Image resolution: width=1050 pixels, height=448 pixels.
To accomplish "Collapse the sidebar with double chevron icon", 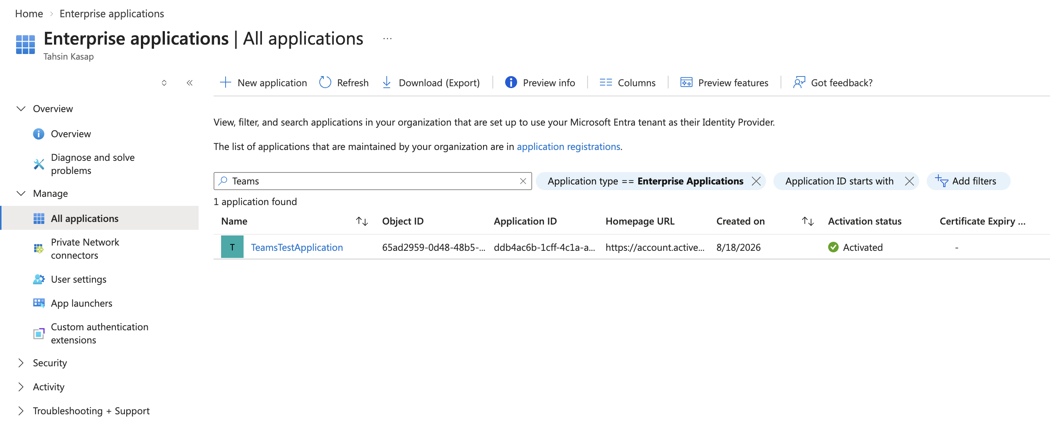I will (x=190, y=83).
